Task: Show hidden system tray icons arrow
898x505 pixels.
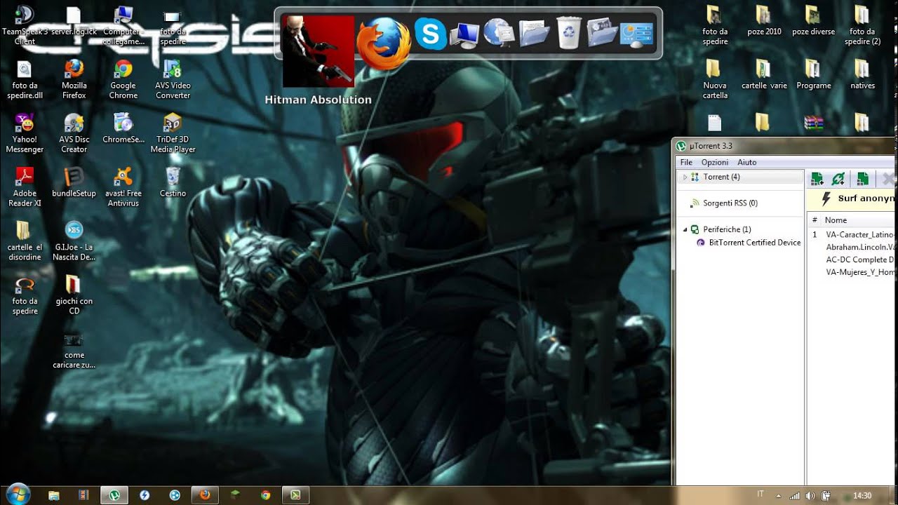Action: click(778, 496)
